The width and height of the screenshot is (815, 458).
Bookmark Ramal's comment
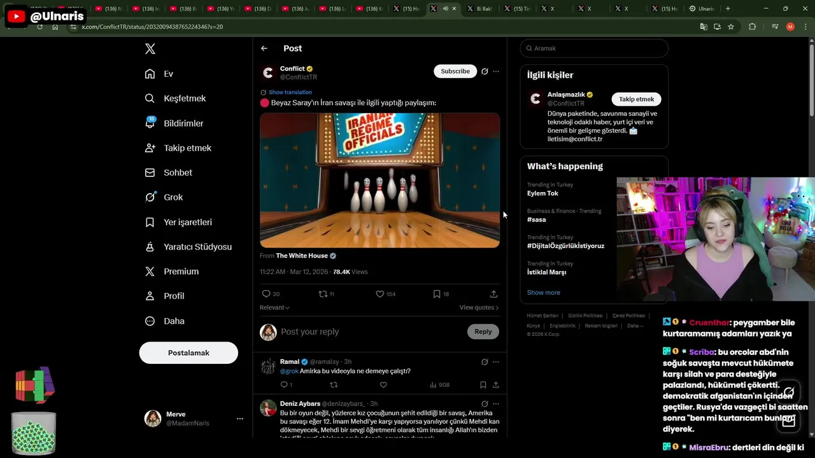coord(483,385)
